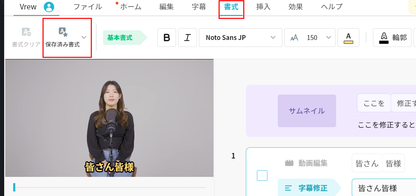Switch to the 編集 tab
This screenshot has width=416, height=196.
pyautogui.click(x=166, y=7)
